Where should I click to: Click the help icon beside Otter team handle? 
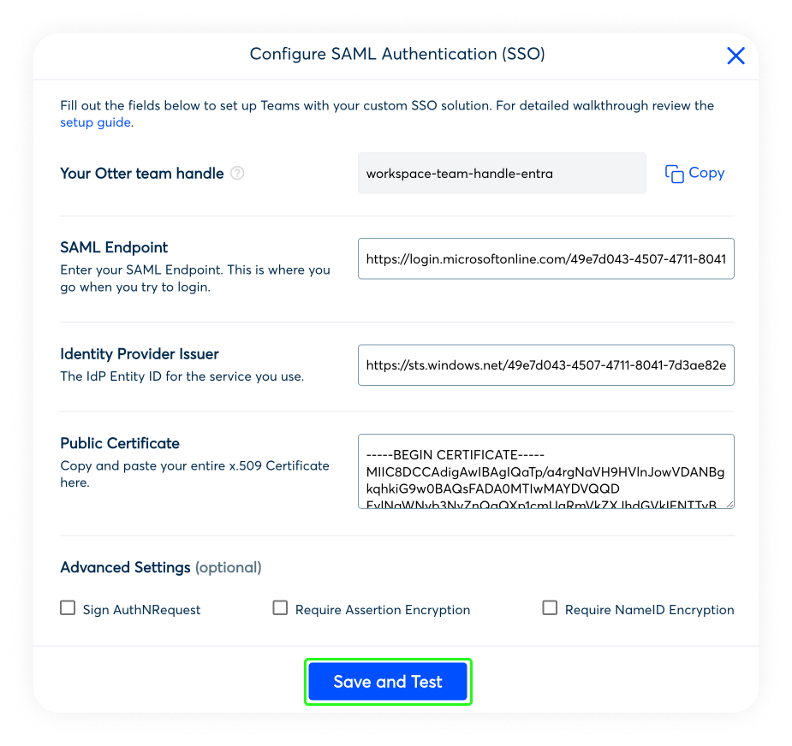pyautogui.click(x=238, y=174)
